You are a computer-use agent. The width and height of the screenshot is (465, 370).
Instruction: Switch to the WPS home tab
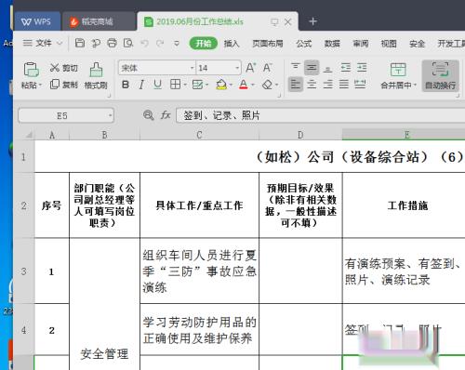tap(36, 21)
